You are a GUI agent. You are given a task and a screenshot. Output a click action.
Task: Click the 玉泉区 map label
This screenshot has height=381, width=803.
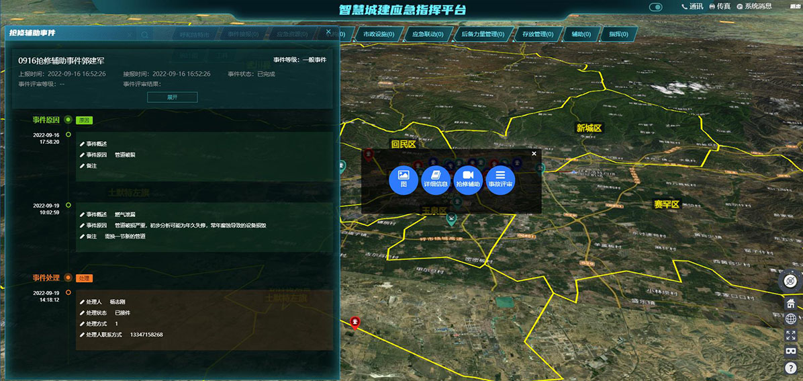pyautogui.click(x=434, y=210)
